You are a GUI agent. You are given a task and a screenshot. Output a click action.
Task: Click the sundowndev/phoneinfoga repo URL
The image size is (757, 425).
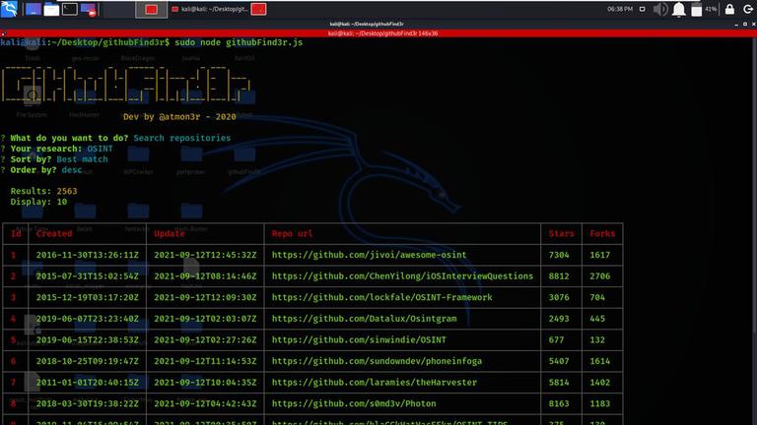(x=377, y=360)
